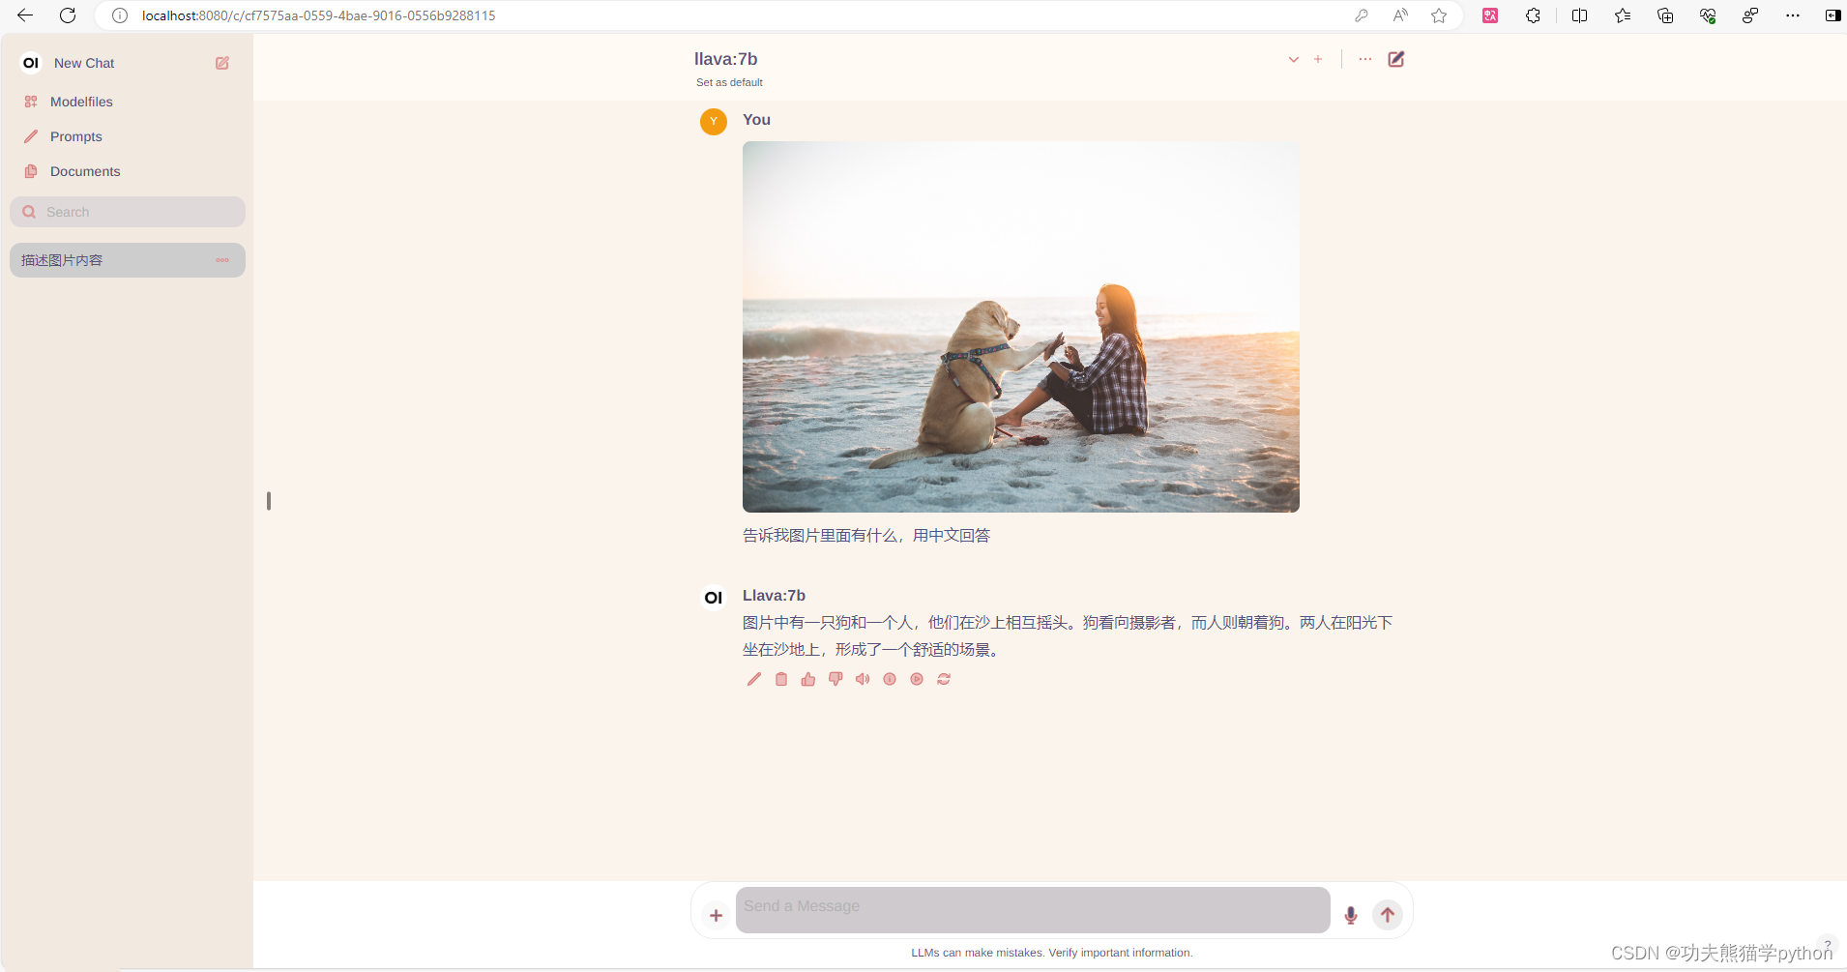Open Read Aloud icon in address bar

(1400, 15)
